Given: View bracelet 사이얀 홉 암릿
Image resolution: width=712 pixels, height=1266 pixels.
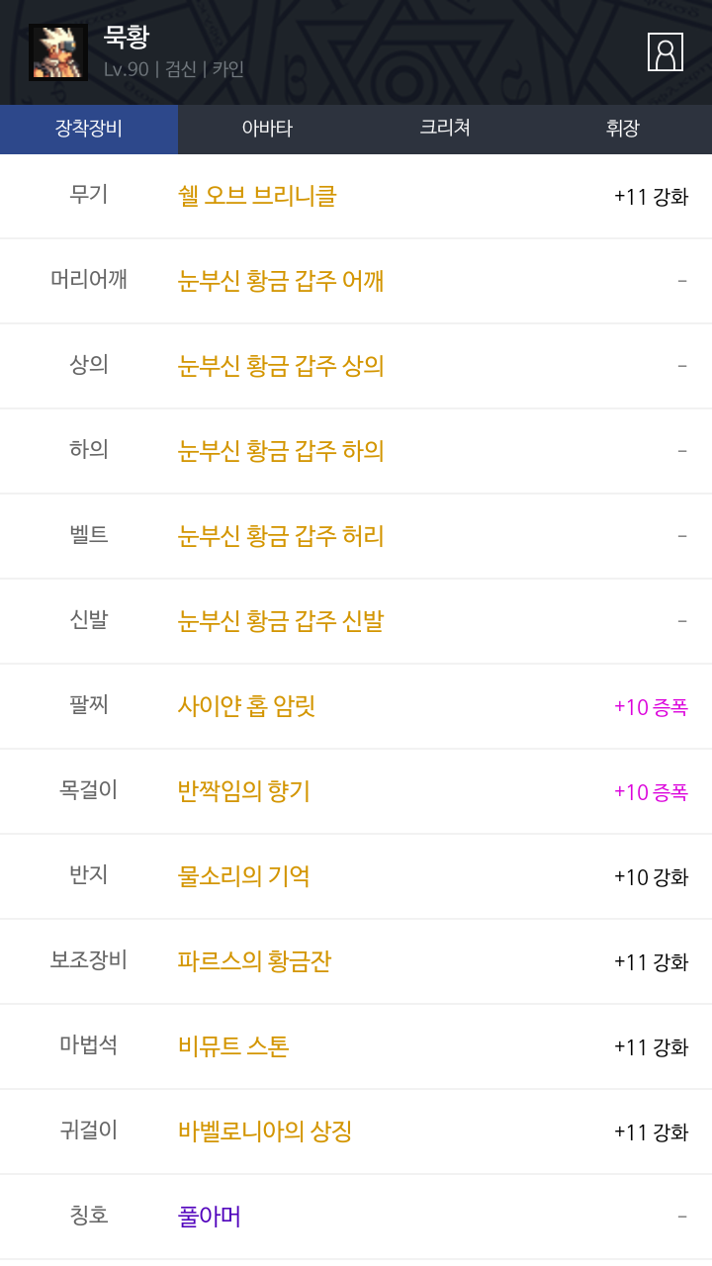Looking at the screenshot, I should pos(246,706).
